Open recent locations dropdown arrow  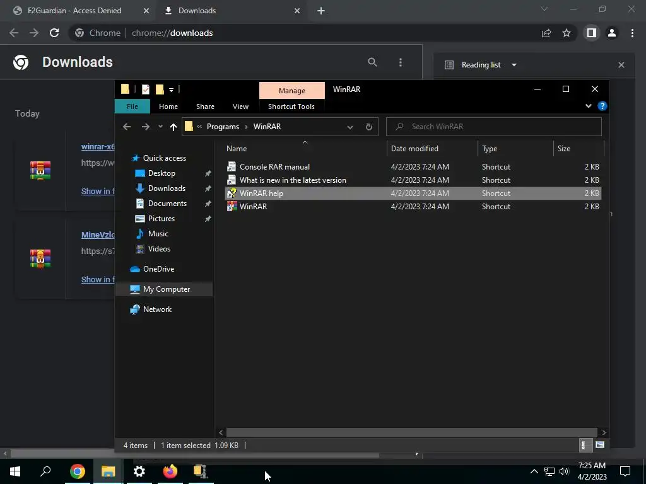tap(160, 127)
